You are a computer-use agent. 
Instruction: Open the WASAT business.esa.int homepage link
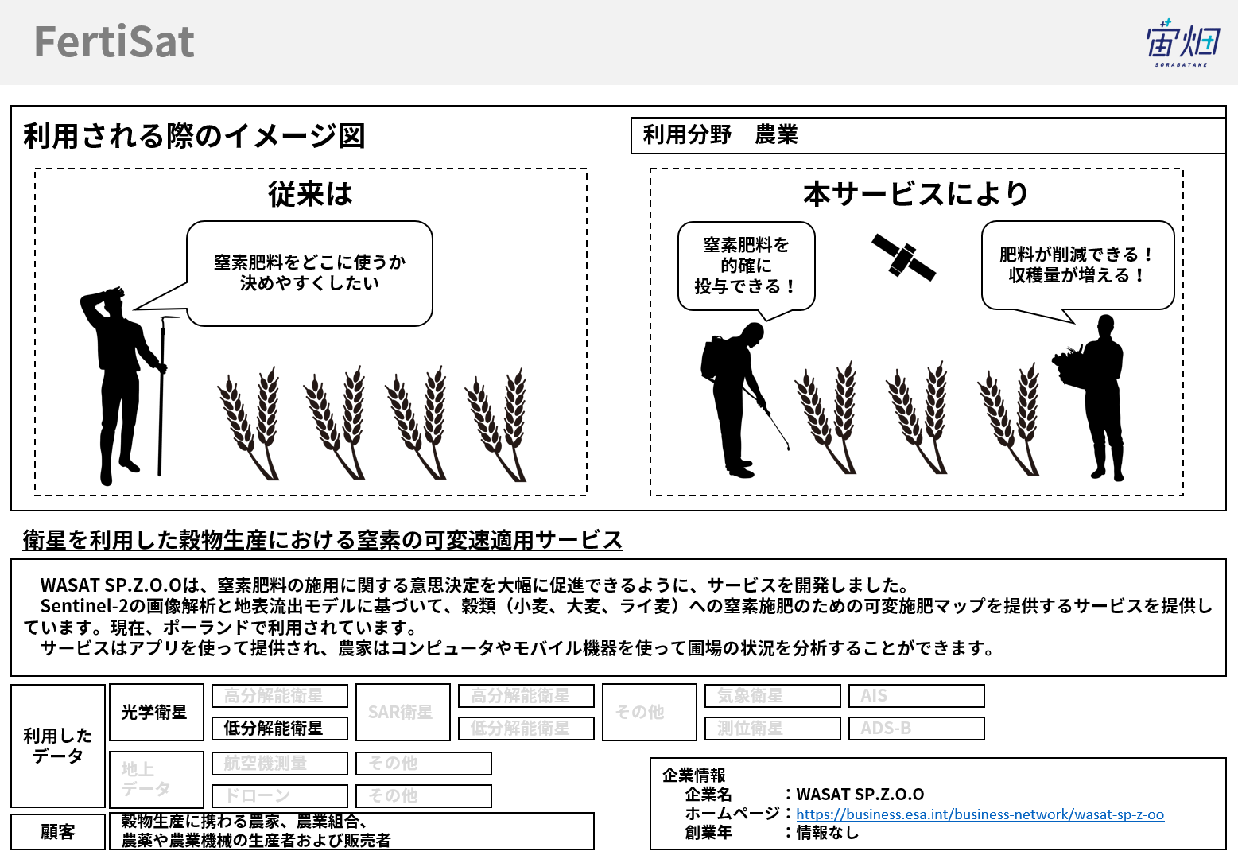980,814
